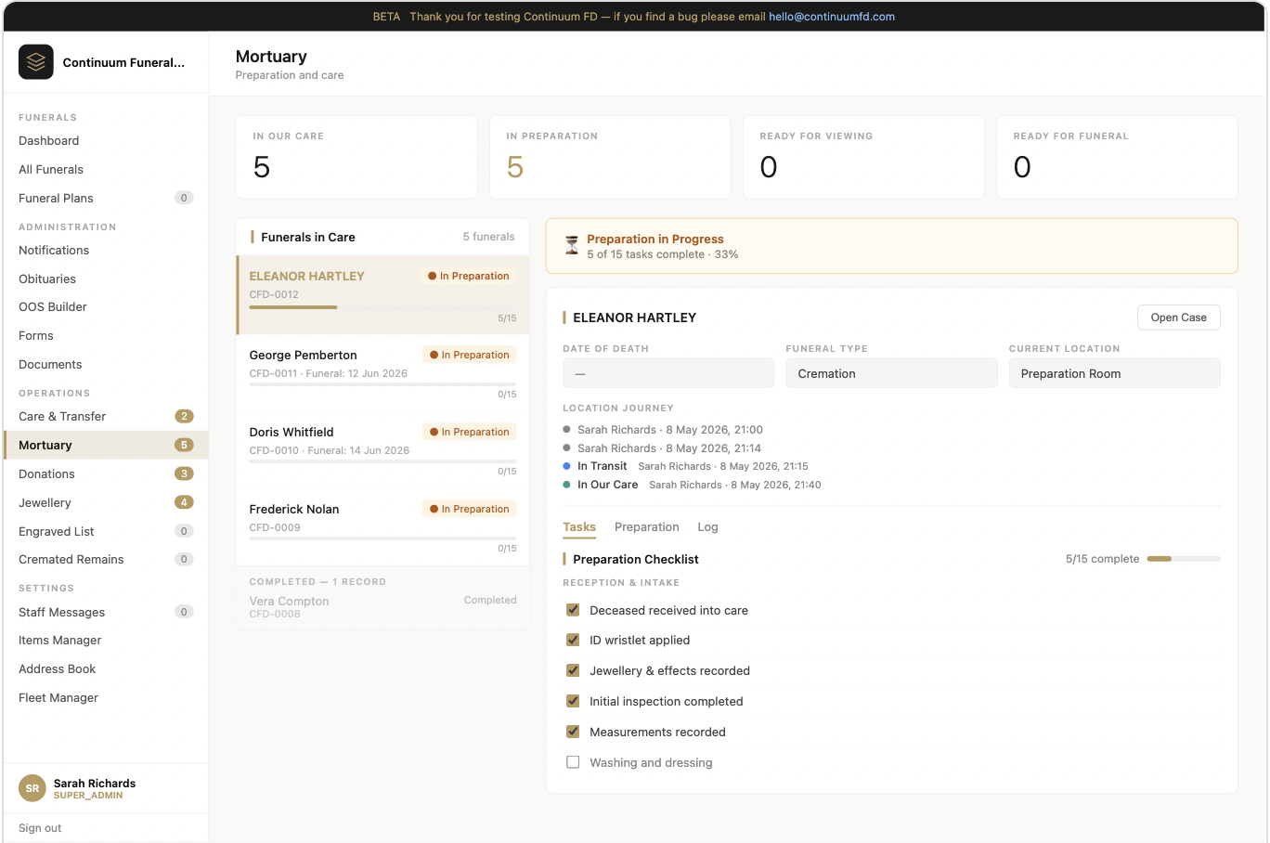Uncheck Initial inspection completed
The image size is (1270, 843).
(x=573, y=701)
